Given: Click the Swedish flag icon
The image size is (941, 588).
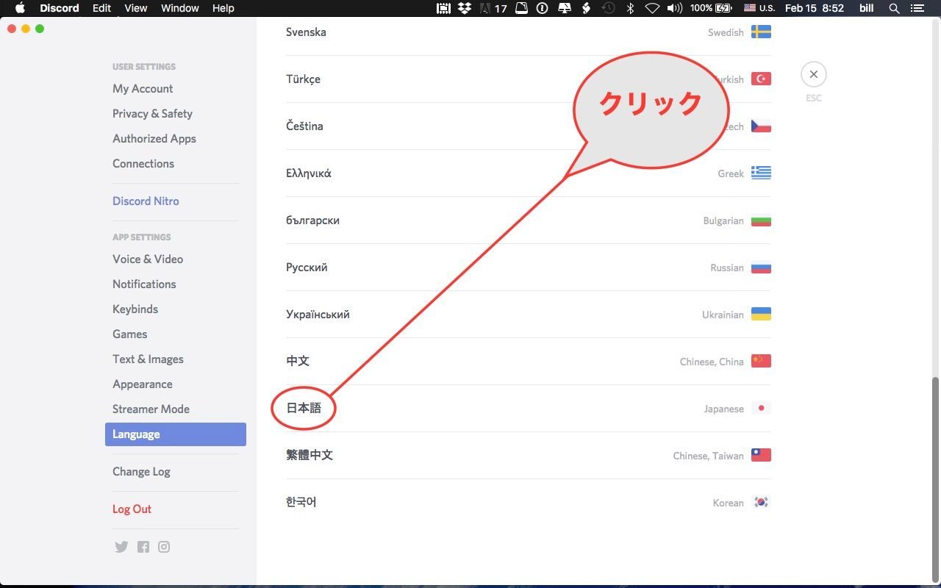Looking at the screenshot, I should click(761, 32).
